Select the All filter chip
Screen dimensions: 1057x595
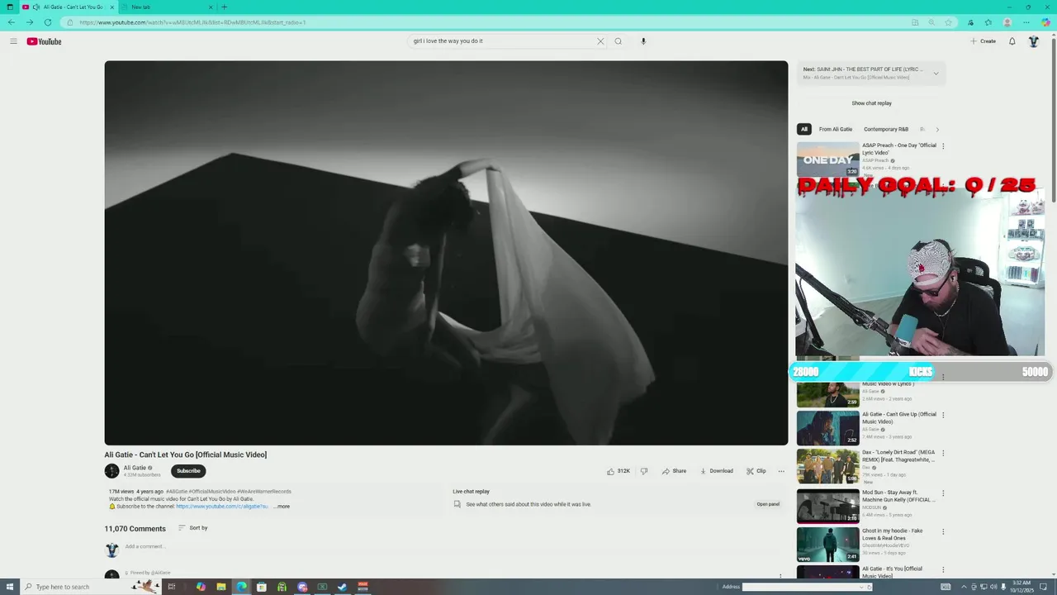[x=803, y=129]
